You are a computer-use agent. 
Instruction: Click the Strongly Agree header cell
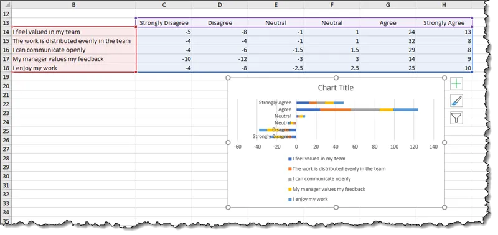444,23
